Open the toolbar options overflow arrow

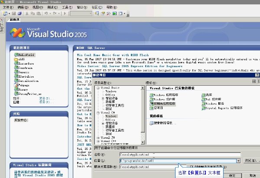point(128,15)
